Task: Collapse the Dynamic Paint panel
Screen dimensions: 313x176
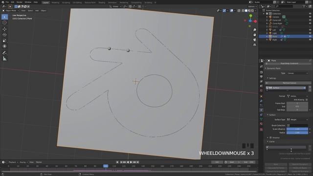Action: click(266, 68)
